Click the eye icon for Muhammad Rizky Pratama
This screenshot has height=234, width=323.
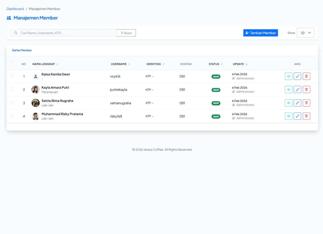tap(289, 116)
